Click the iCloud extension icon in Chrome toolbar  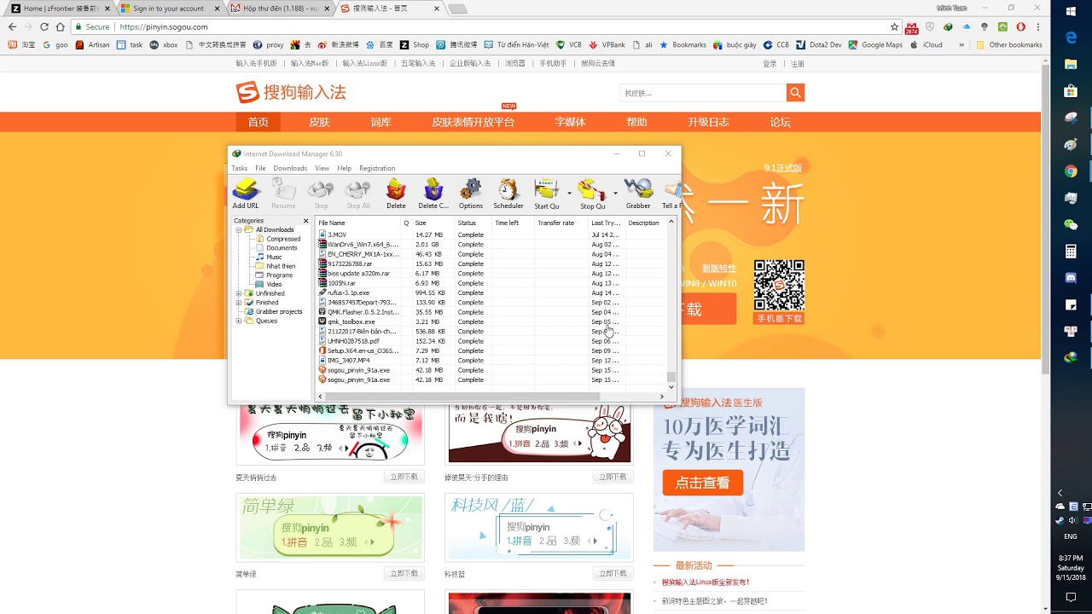pyautogui.click(x=966, y=27)
